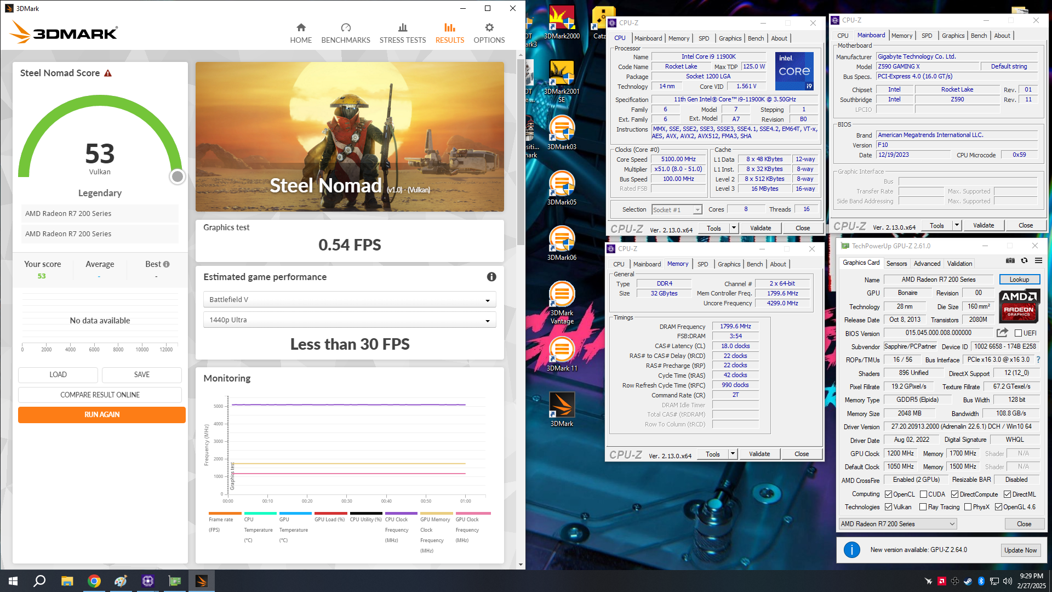
Task: Go to STRESS TESTS section
Action: [x=403, y=33]
